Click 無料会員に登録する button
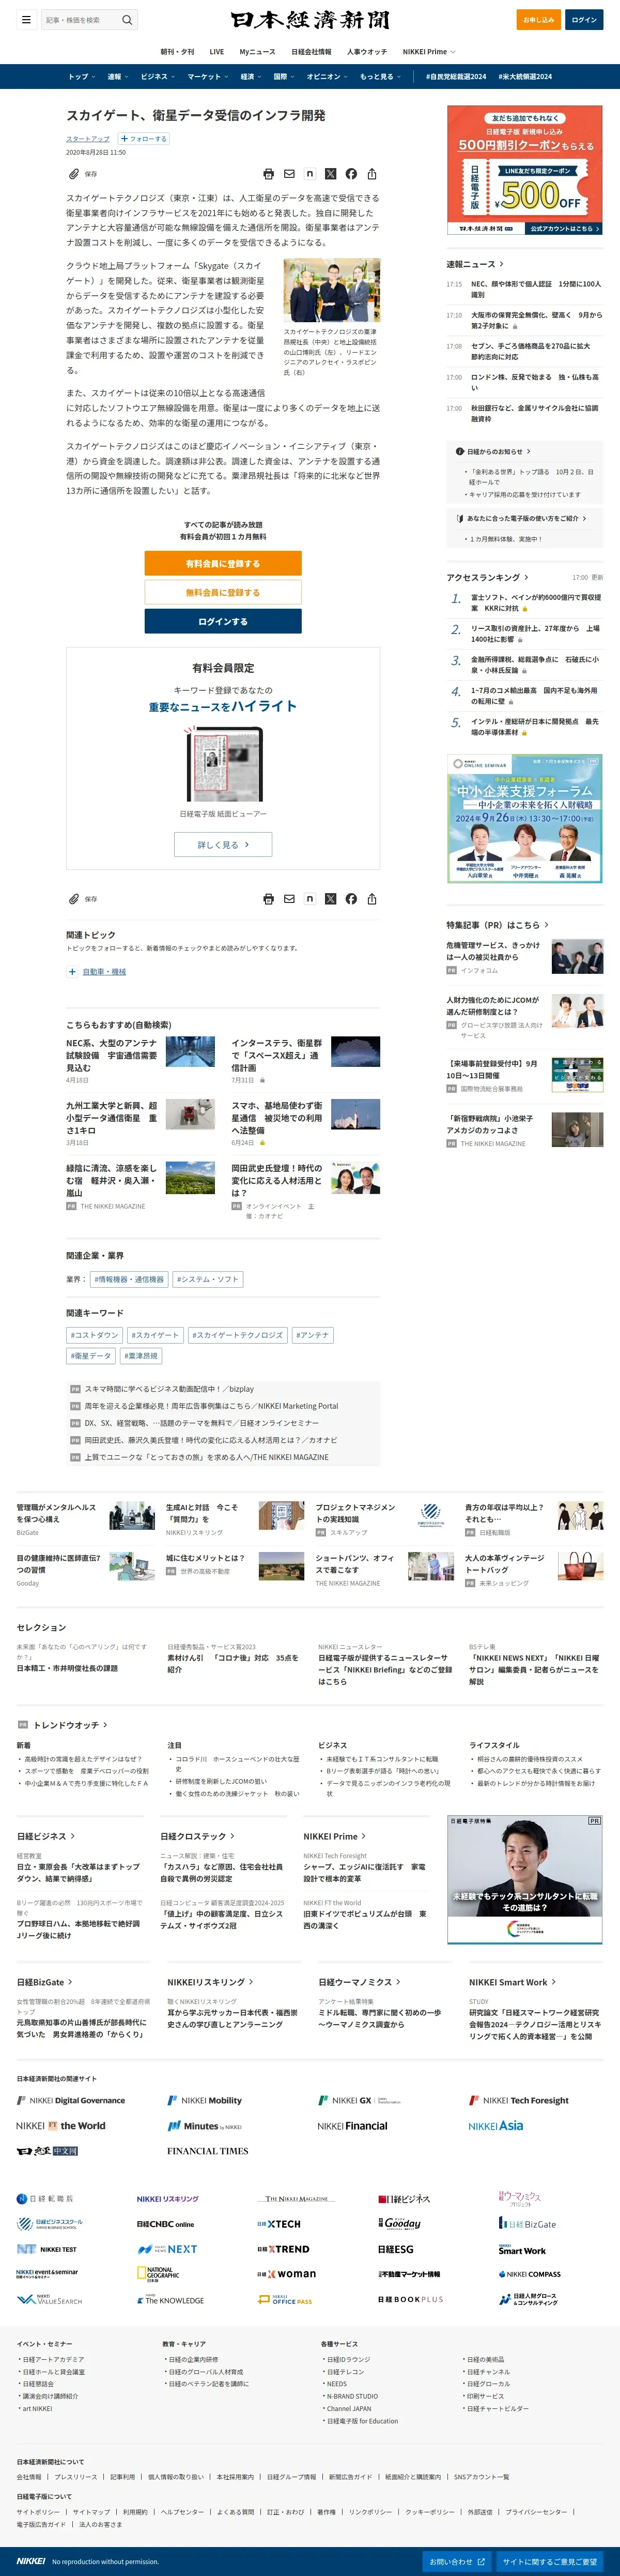 click(x=223, y=592)
